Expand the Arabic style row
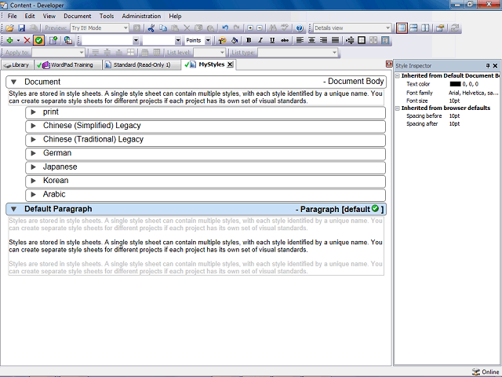Image resolution: width=502 pixels, height=377 pixels. click(33, 194)
